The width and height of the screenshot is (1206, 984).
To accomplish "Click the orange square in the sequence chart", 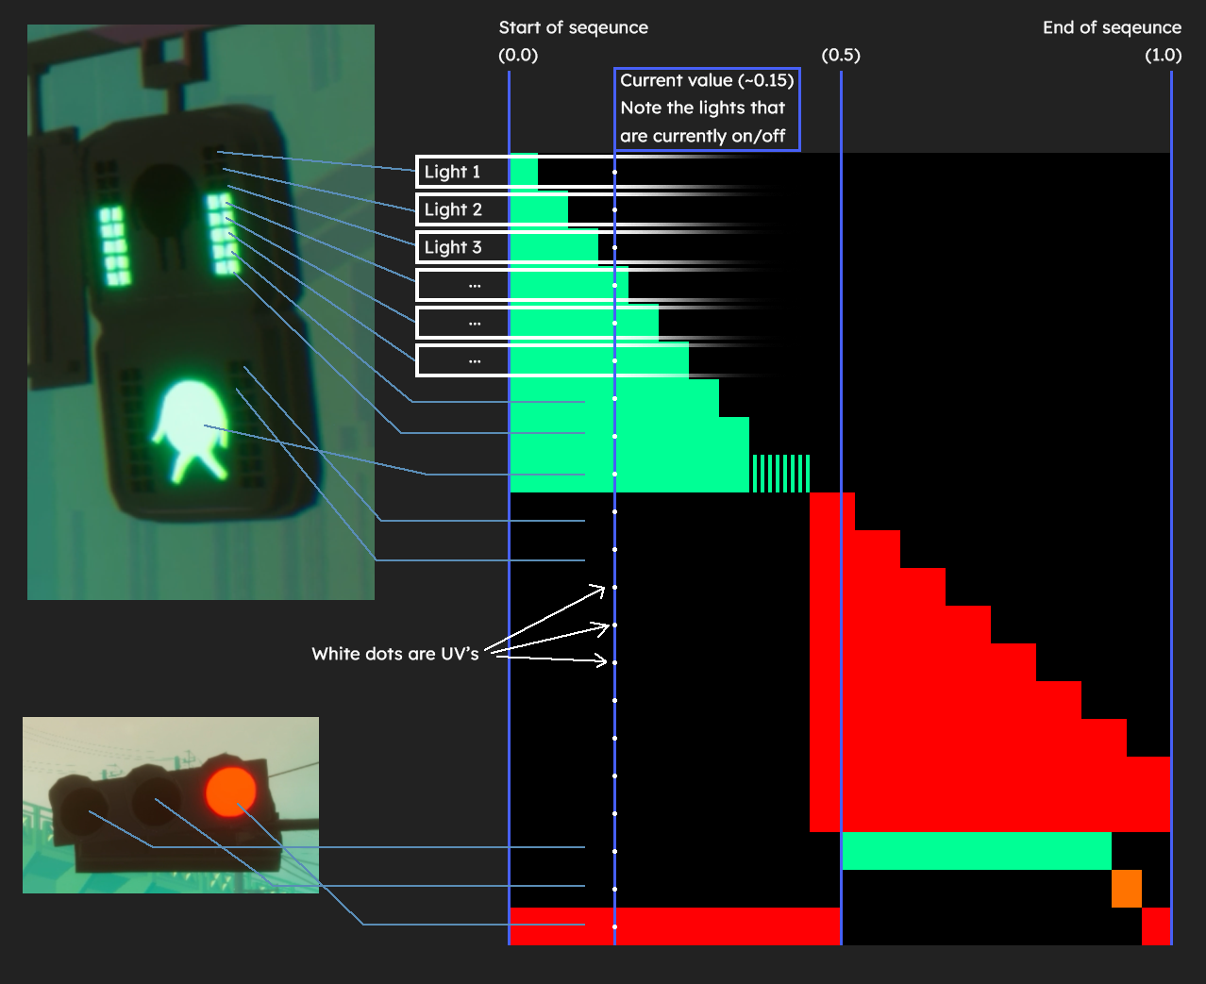I will point(1126,889).
